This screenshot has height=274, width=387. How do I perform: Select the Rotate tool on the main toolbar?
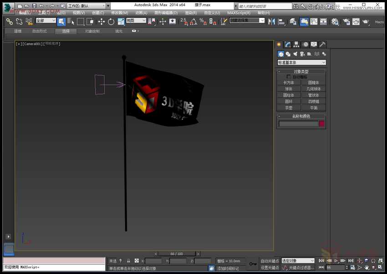click(111, 22)
